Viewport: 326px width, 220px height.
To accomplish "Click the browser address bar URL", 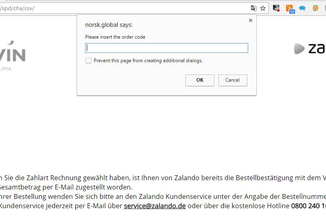I will pos(122,8).
